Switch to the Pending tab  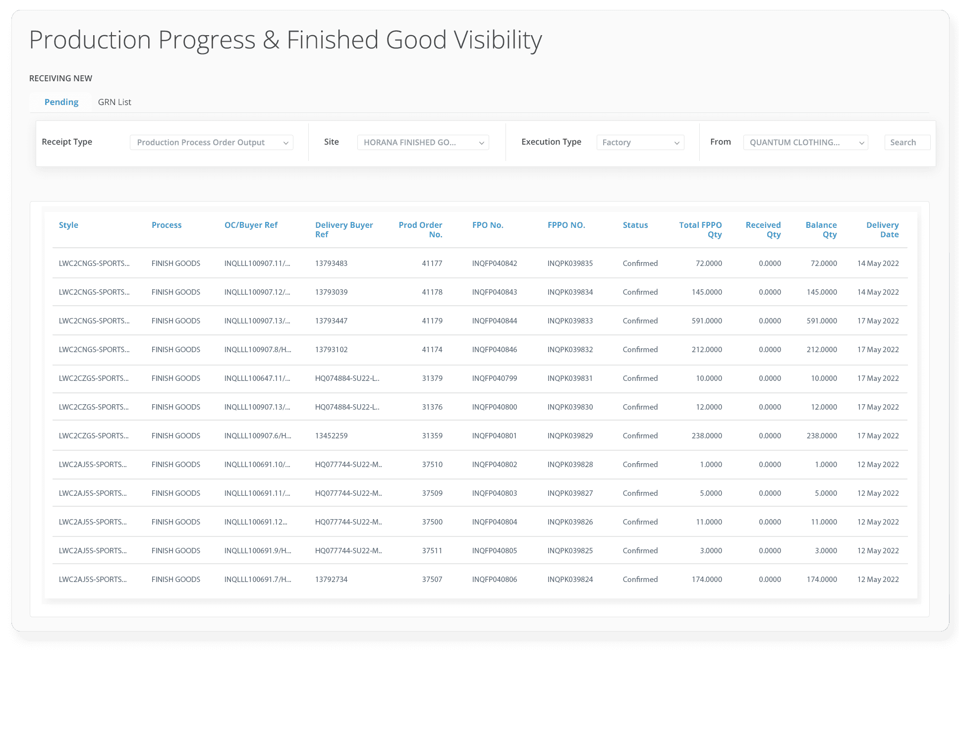(61, 102)
